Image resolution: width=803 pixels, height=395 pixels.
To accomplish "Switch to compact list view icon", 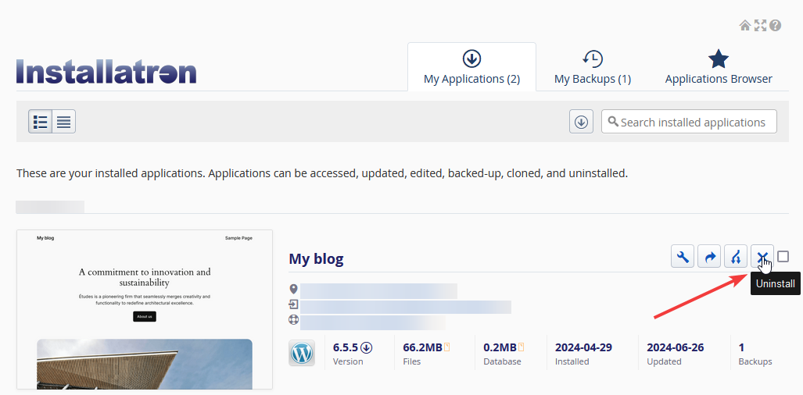I will pos(64,122).
